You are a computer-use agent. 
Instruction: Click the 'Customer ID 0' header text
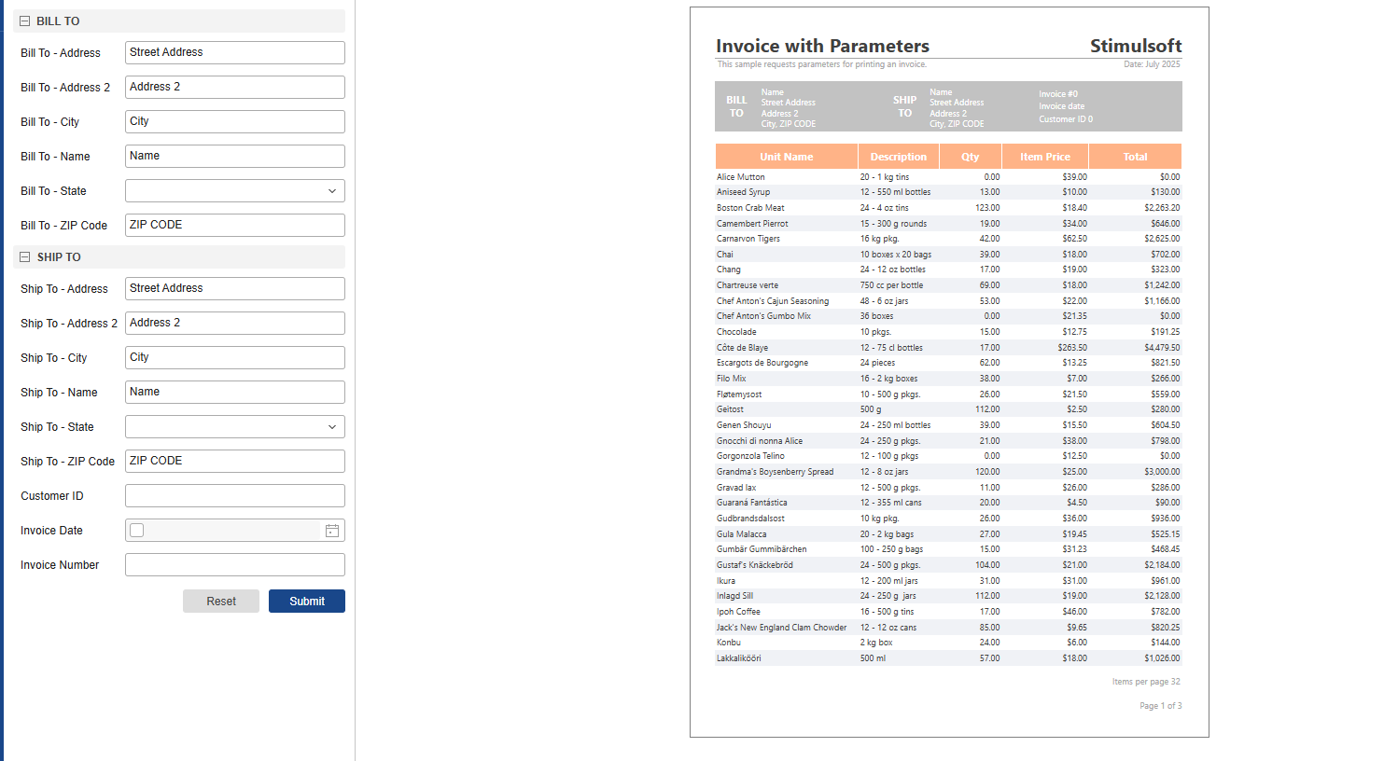coord(1066,119)
